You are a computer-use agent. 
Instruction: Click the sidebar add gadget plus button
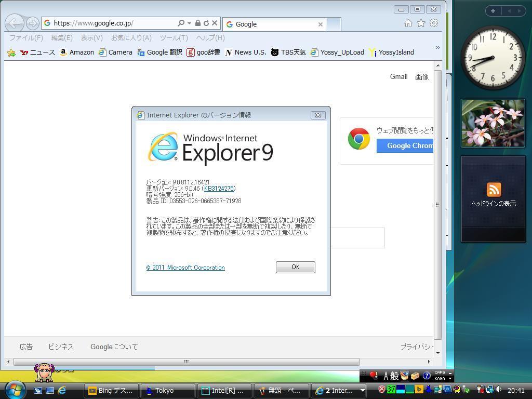(x=493, y=11)
